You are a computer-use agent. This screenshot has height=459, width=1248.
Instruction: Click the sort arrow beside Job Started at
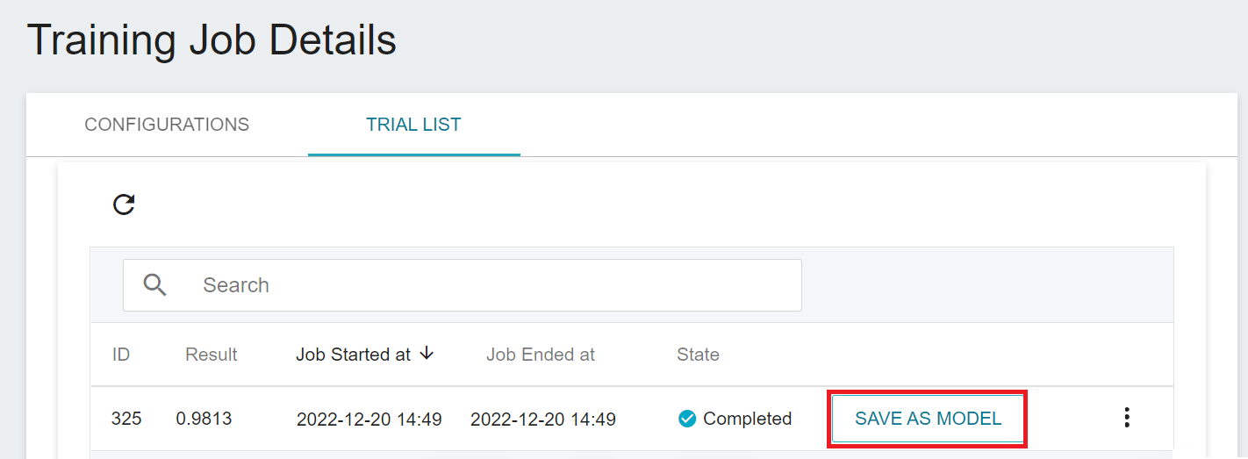pos(427,354)
